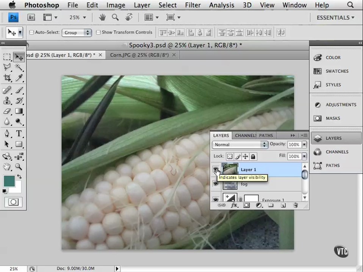Create a new layer icon
This screenshot has height=272, width=363.
click(283, 205)
